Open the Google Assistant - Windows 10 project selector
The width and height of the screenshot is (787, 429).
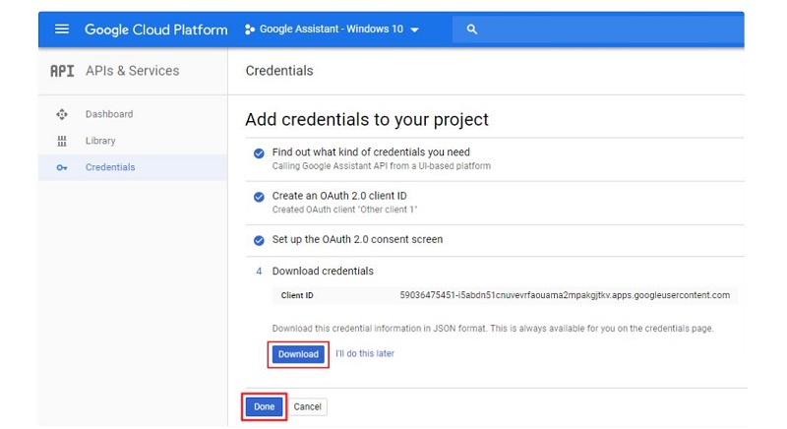[x=332, y=30]
